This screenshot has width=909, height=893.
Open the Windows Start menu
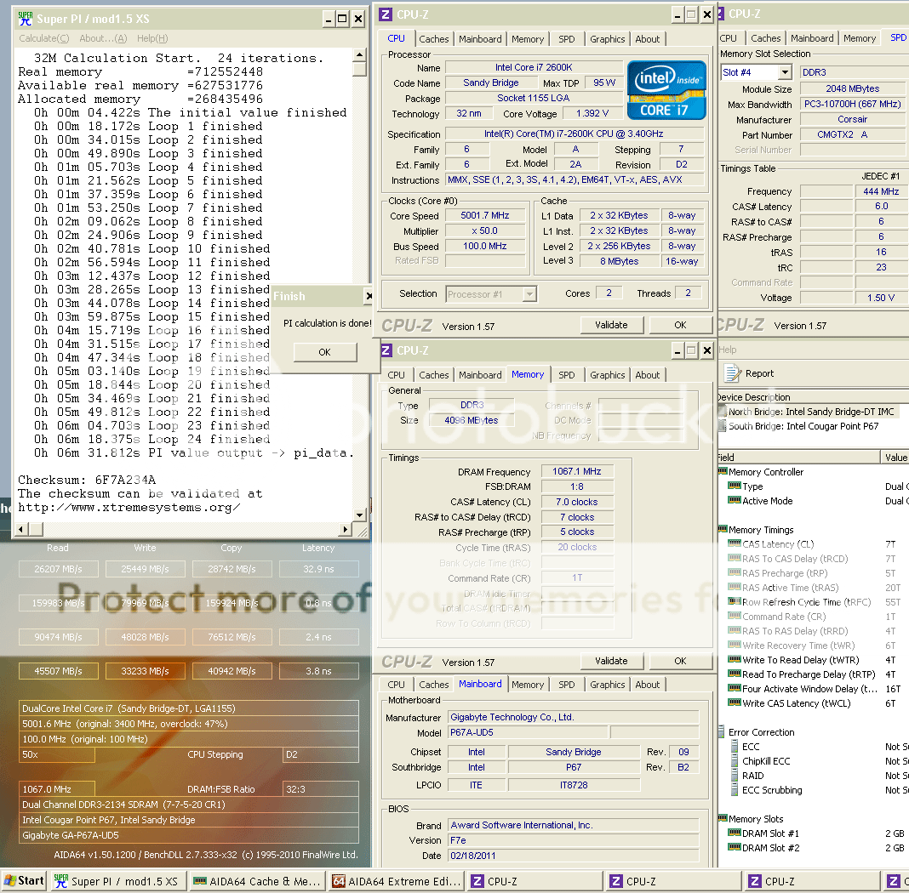tap(24, 881)
